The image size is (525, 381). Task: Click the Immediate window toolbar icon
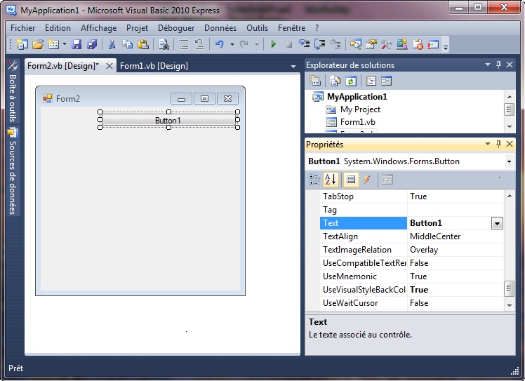click(x=433, y=44)
